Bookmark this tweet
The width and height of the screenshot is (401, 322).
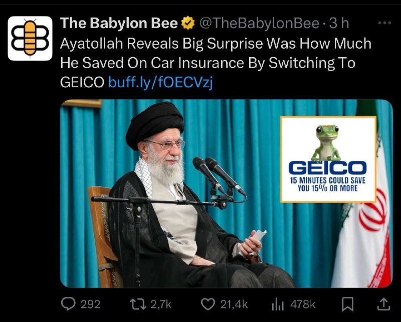coord(348,304)
